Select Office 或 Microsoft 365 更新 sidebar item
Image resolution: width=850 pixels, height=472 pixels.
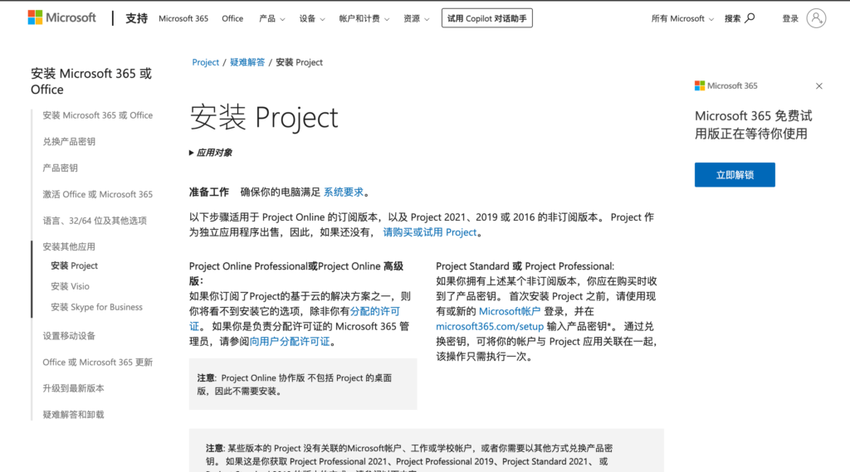98,362
